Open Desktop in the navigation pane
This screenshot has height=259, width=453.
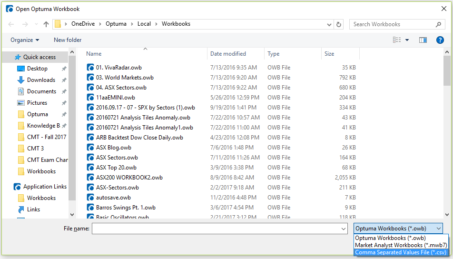[x=37, y=69]
